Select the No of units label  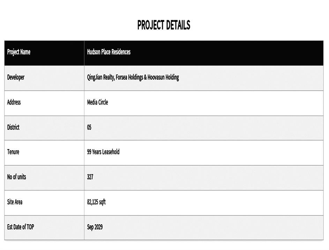[x=17, y=177]
